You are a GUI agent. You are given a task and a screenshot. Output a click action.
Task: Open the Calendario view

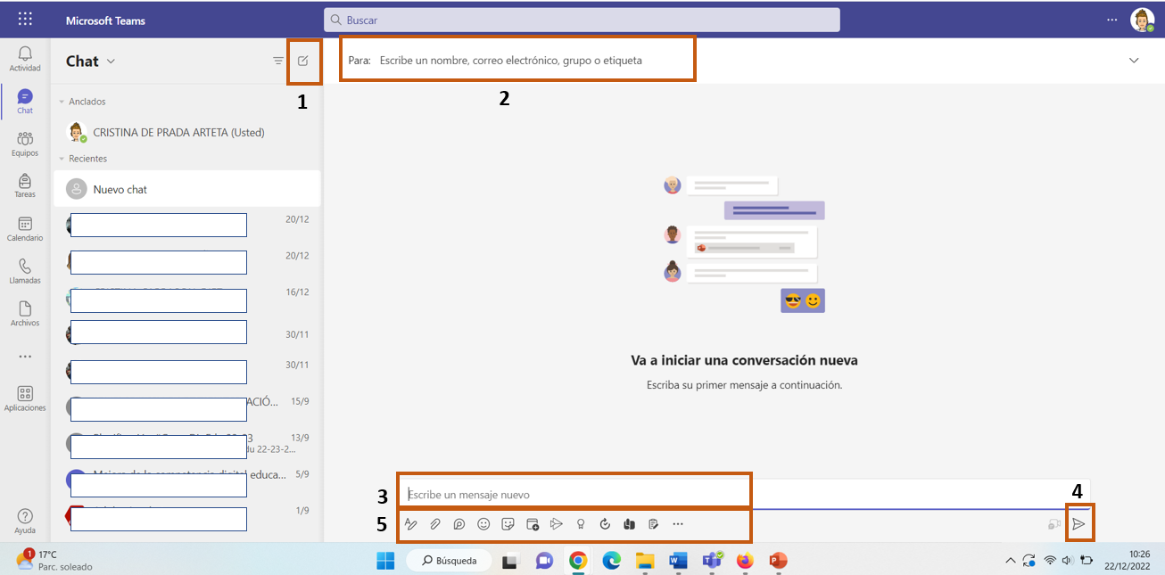[25, 229]
